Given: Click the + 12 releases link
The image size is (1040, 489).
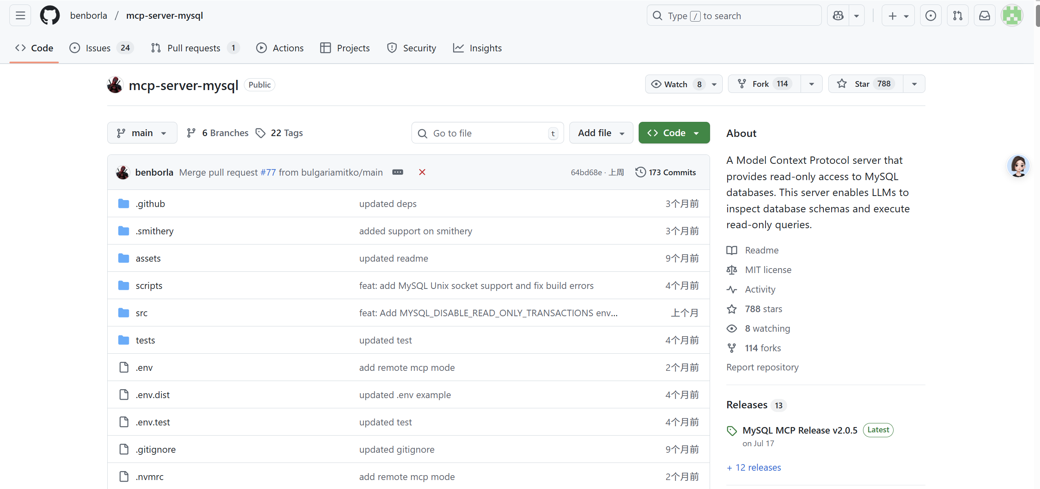Looking at the screenshot, I should (754, 467).
